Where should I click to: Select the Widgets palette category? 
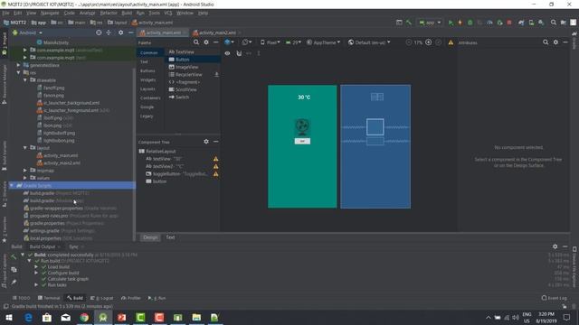(147, 79)
